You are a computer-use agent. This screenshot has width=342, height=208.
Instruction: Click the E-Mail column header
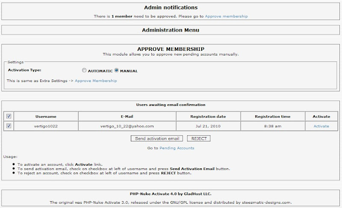[x=127, y=117]
